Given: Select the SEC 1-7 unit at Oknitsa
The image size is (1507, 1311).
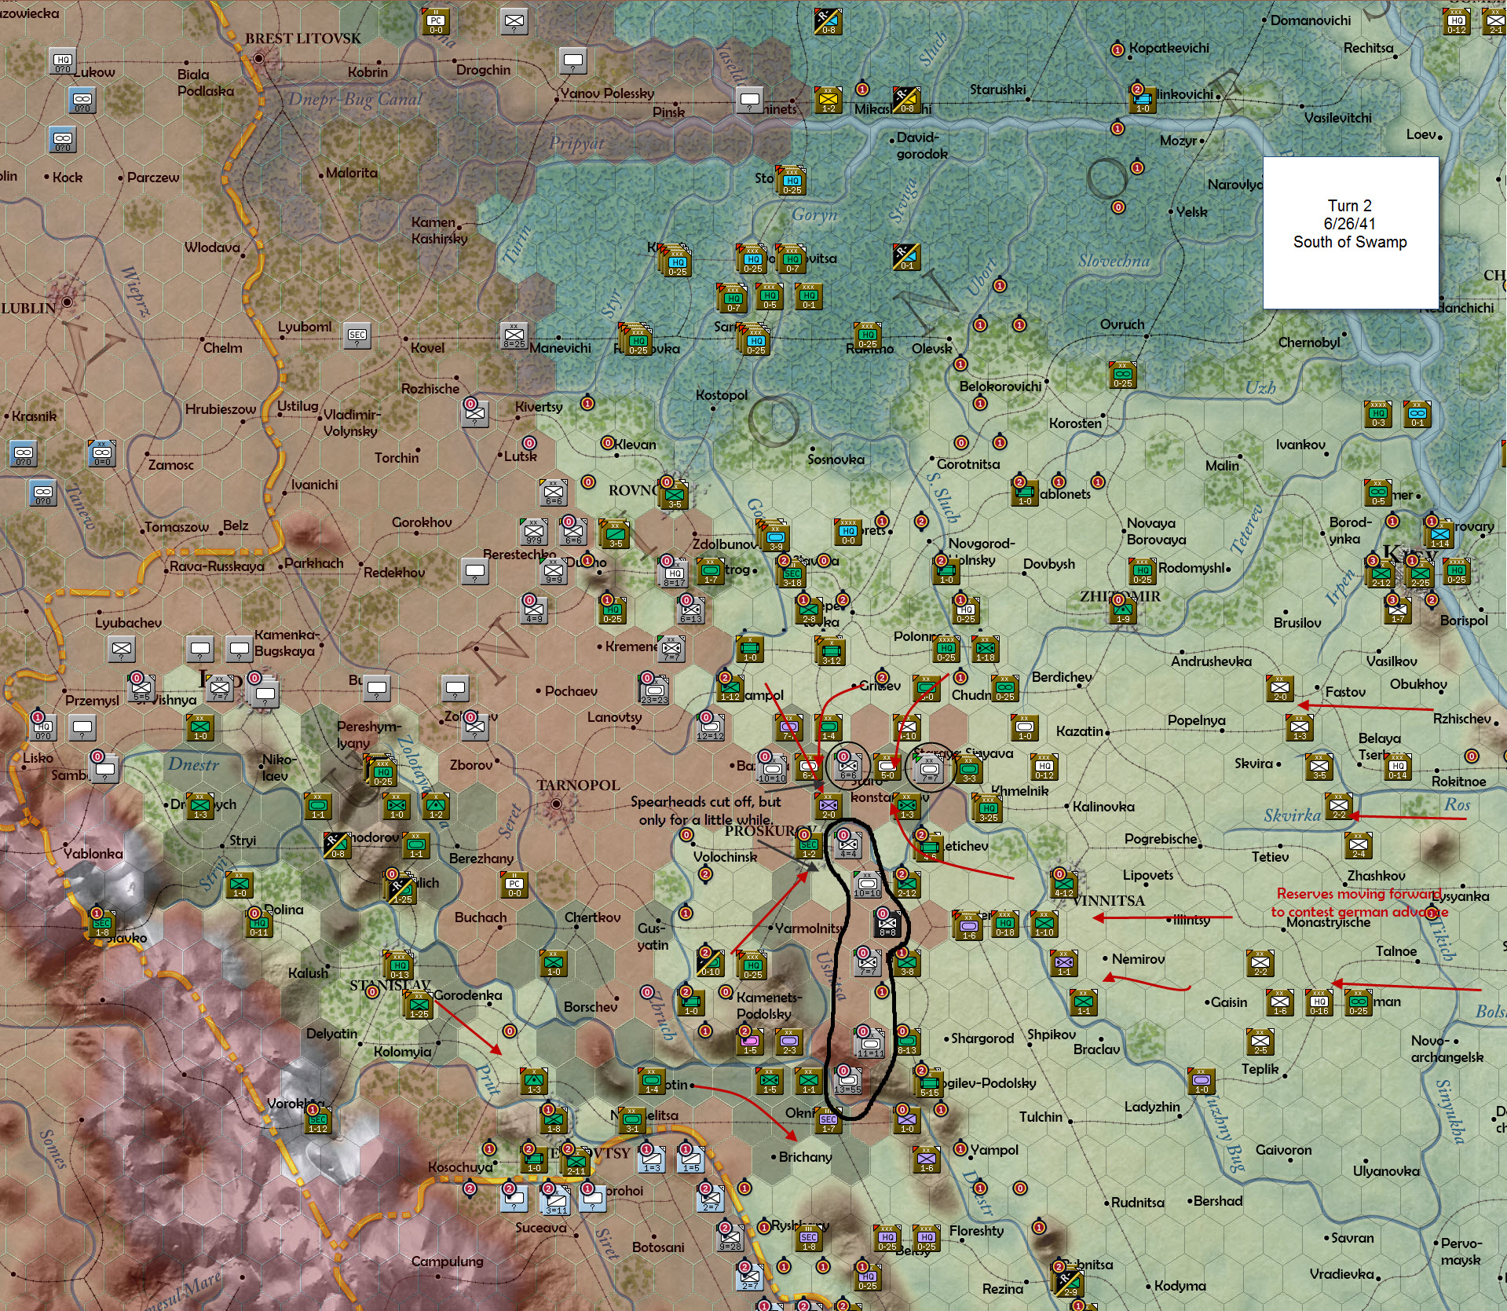Looking at the screenshot, I should pos(828,1121).
